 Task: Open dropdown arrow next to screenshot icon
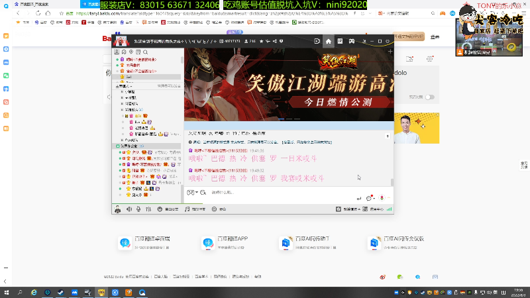[x=196, y=192]
